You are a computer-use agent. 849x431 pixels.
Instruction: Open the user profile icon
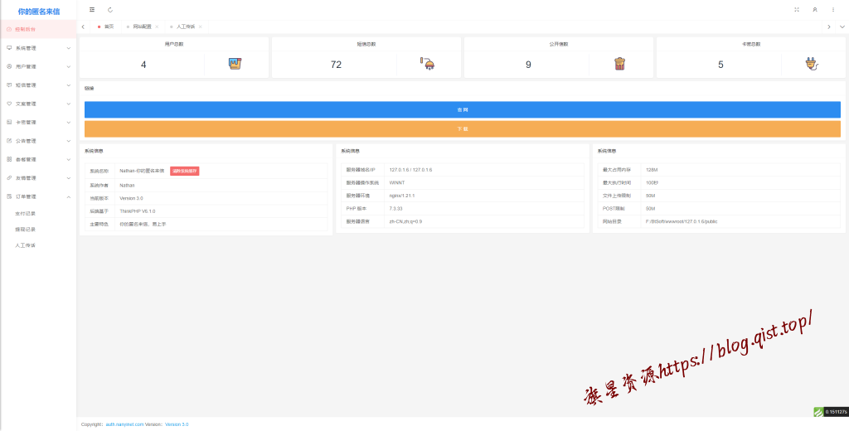[815, 10]
